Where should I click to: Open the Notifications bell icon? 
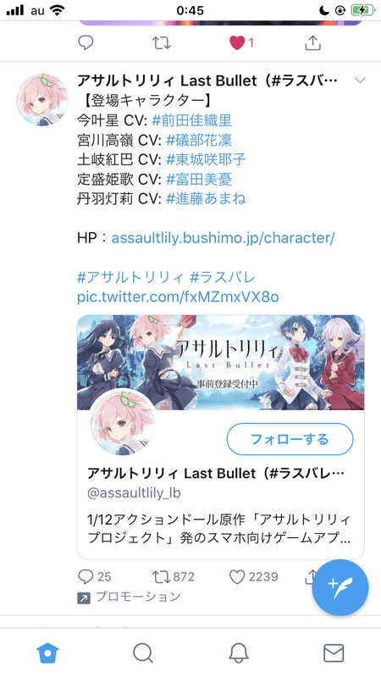click(x=239, y=653)
